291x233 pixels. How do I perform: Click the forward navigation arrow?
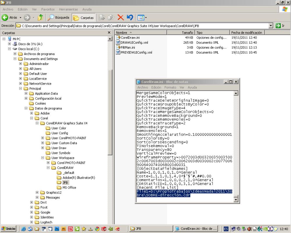pos(27,17)
